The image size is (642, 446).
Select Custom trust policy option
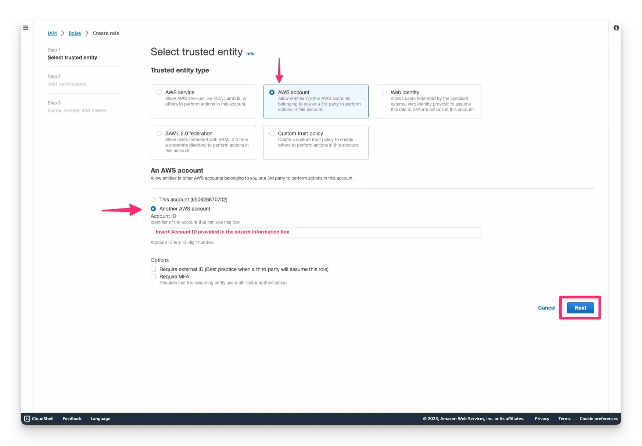coord(272,133)
